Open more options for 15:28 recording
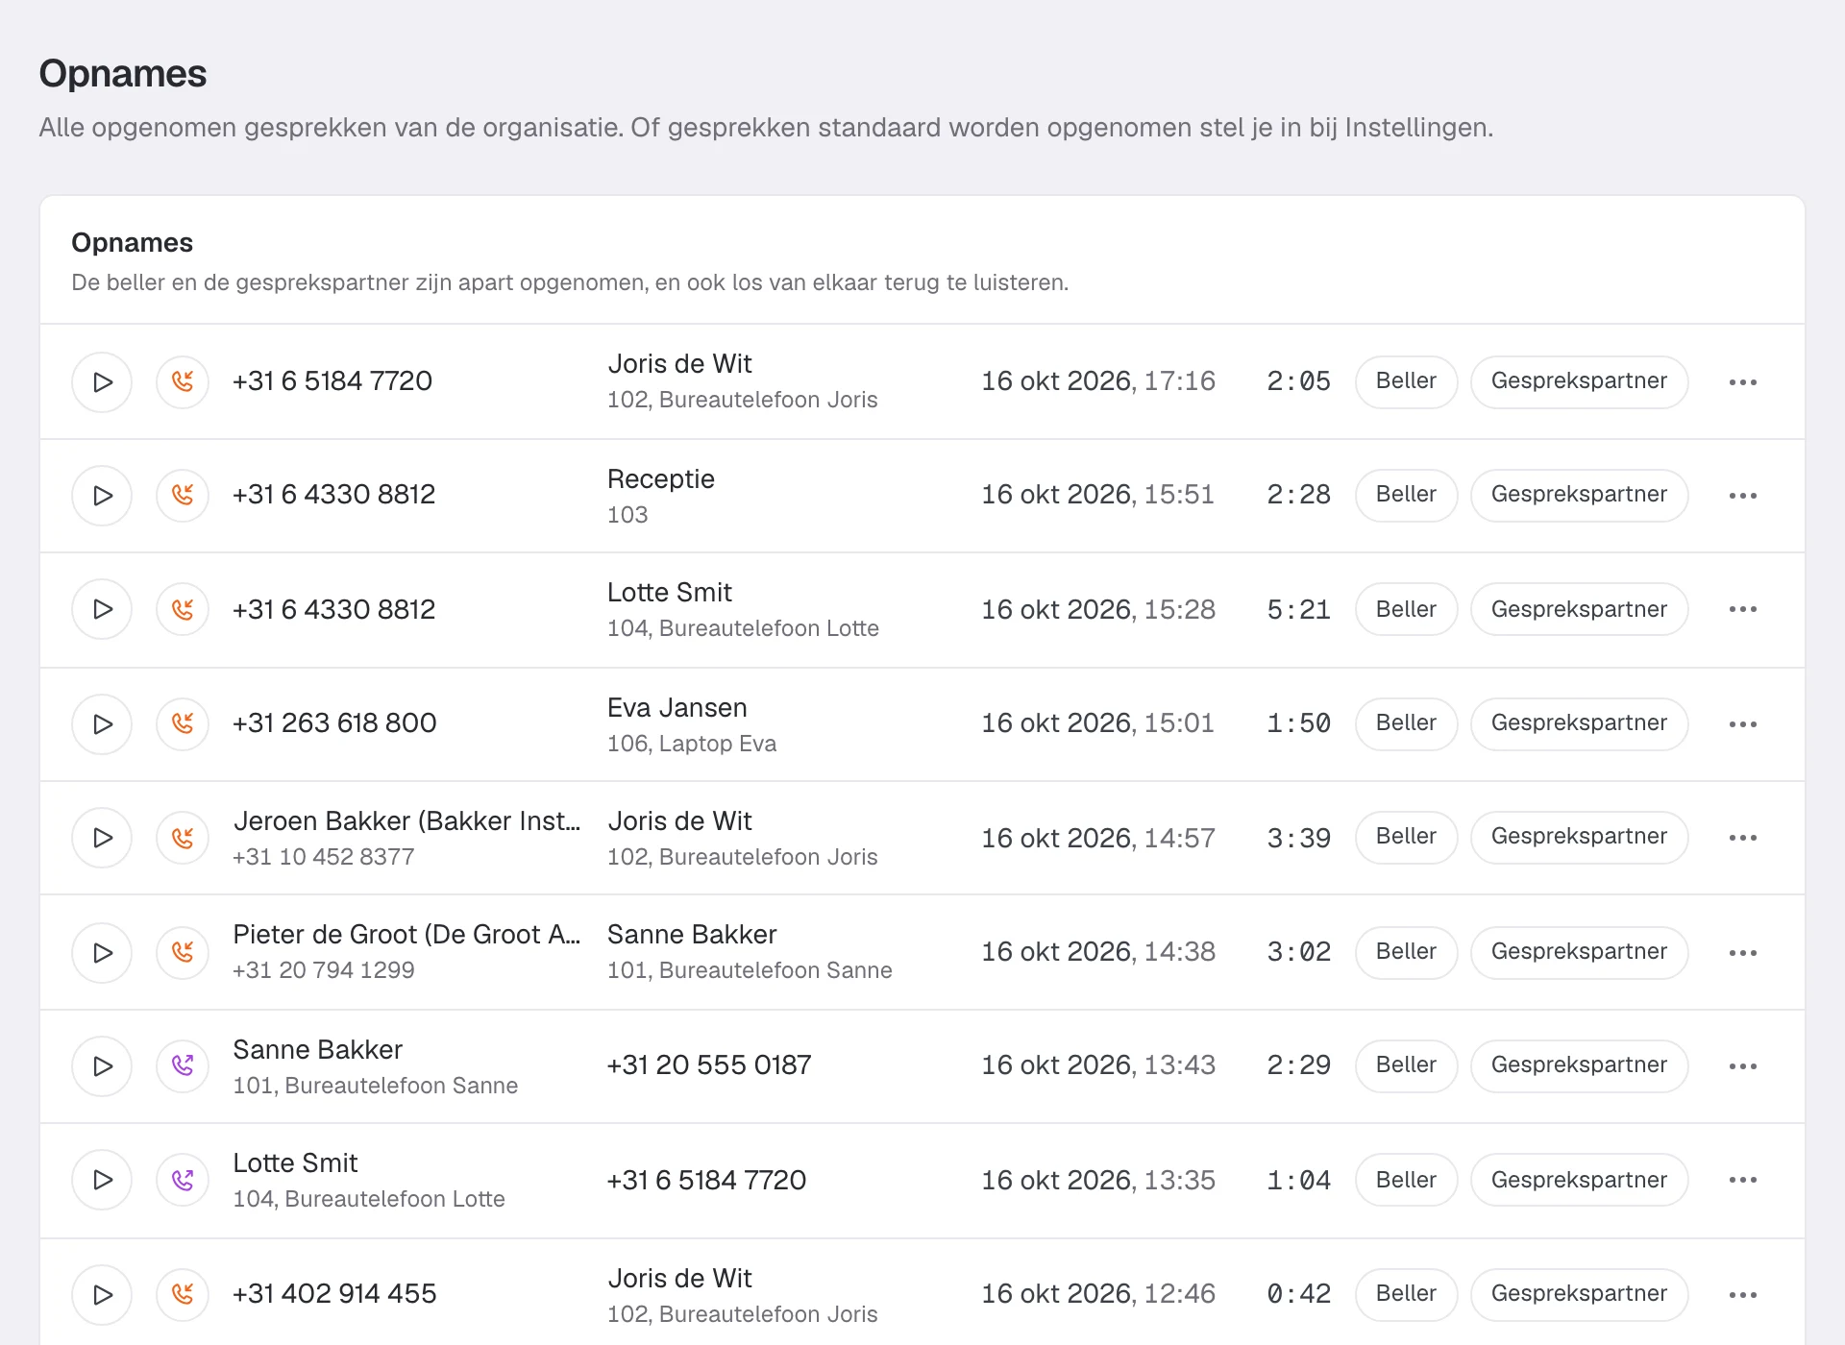Image resolution: width=1845 pixels, height=1345 pixels. [x=1742, y=609]
